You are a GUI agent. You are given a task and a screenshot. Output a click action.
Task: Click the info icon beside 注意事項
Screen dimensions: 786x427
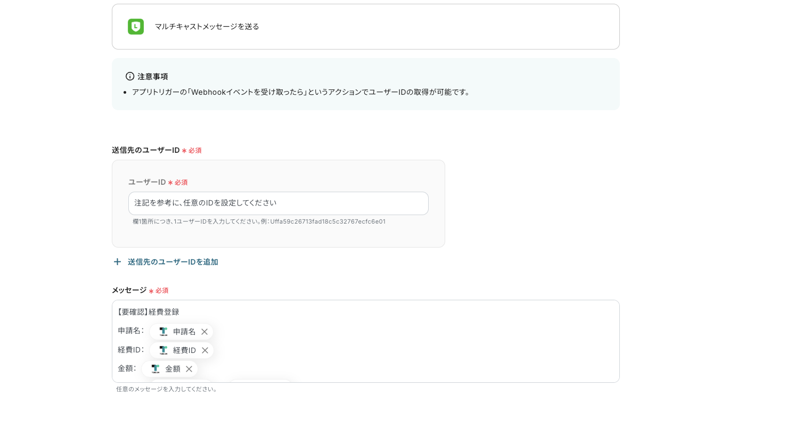(x=130, y=76)
